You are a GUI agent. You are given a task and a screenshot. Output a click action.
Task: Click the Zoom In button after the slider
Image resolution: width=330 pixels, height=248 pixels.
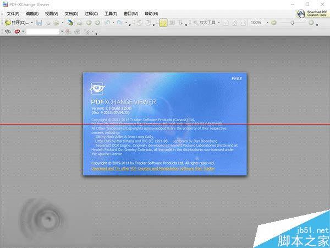click(x=311, y=23)
